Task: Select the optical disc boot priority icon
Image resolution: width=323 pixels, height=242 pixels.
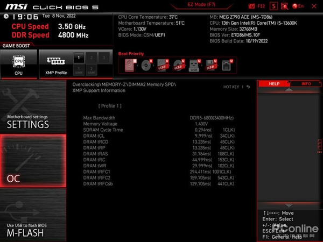Action: click(x=146, y=66)
